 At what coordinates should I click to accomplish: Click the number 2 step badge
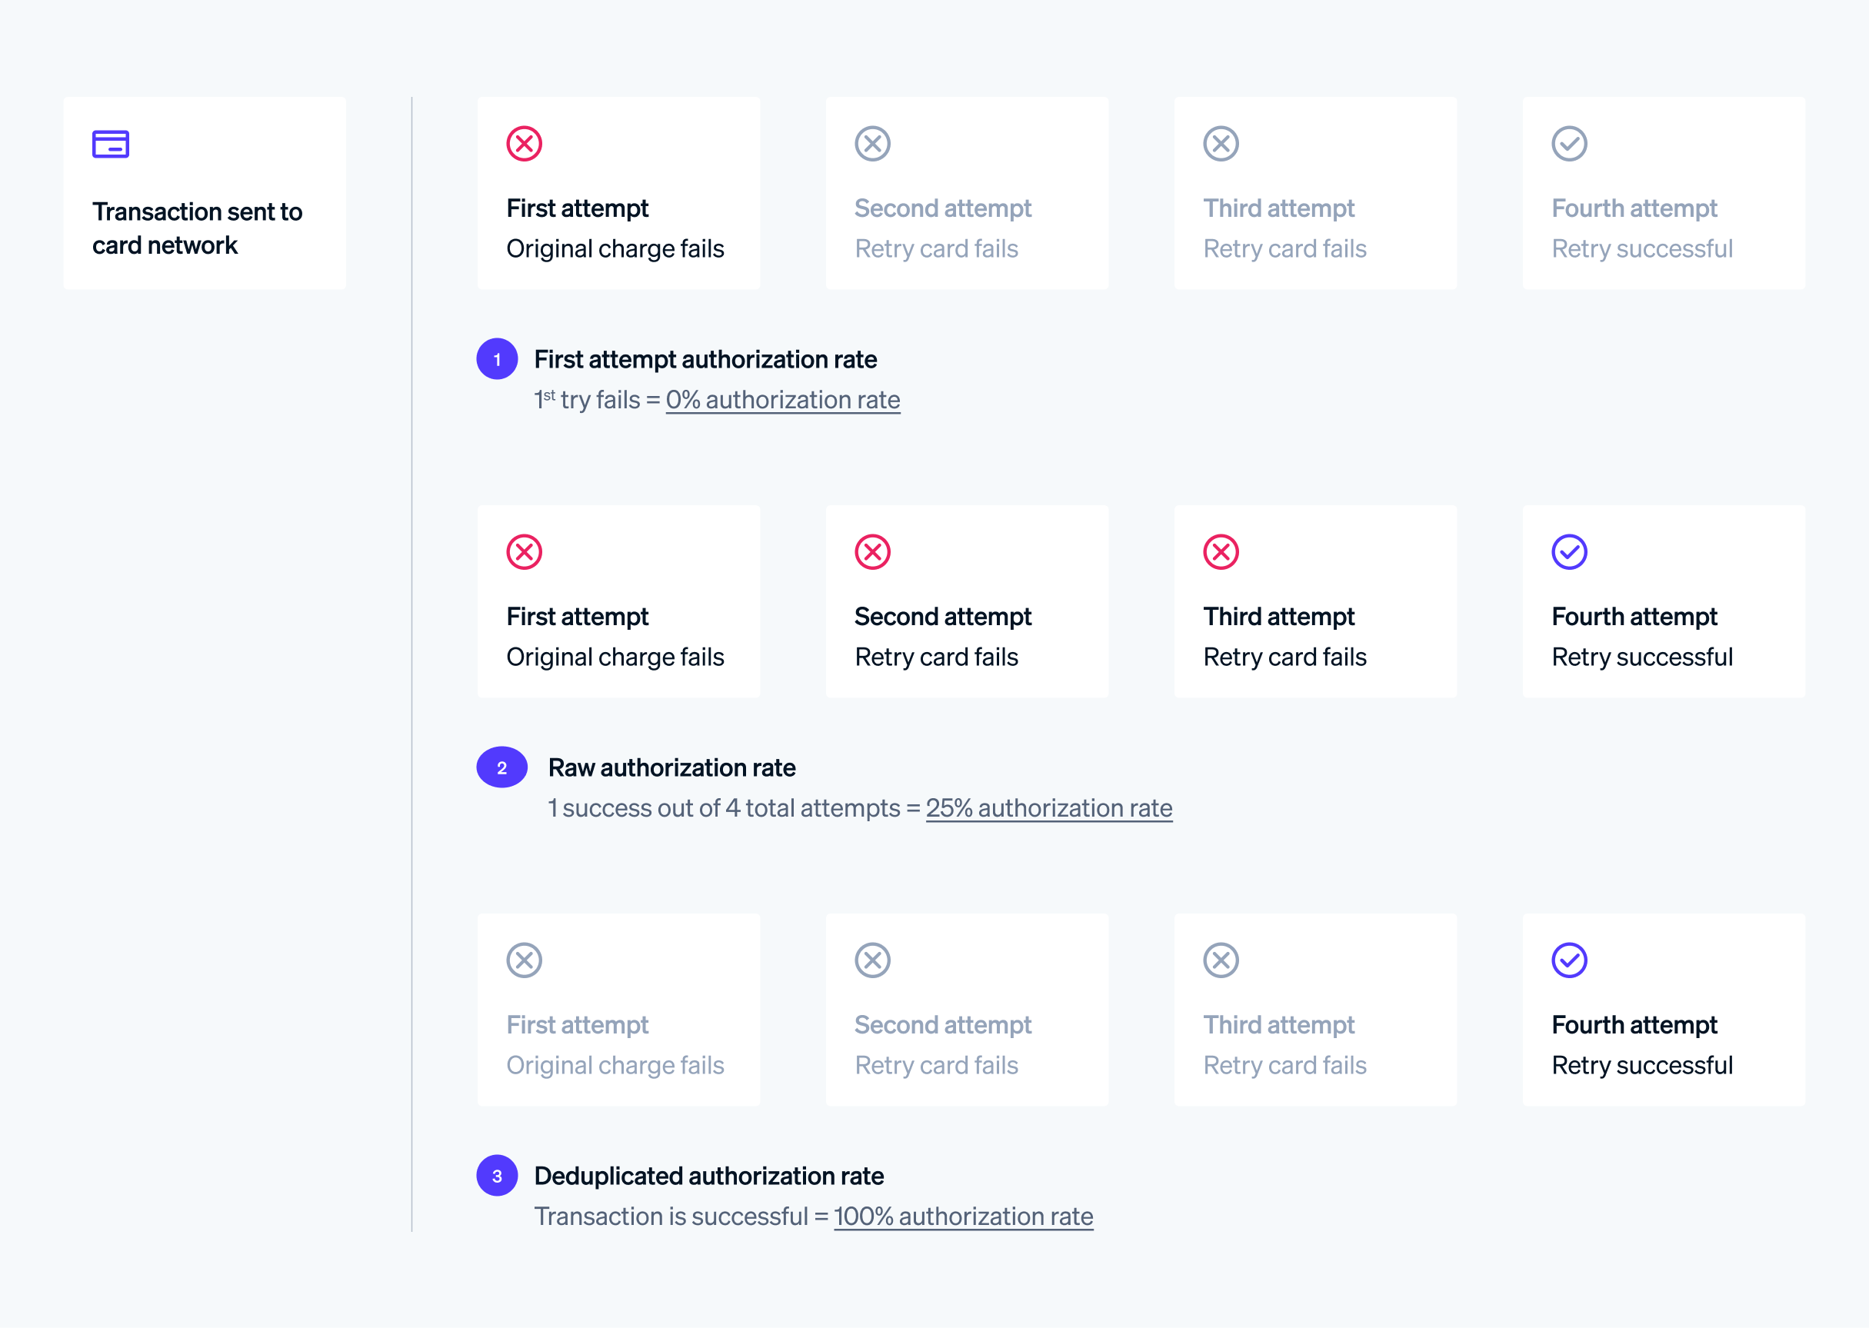click(x=501, y=767)
